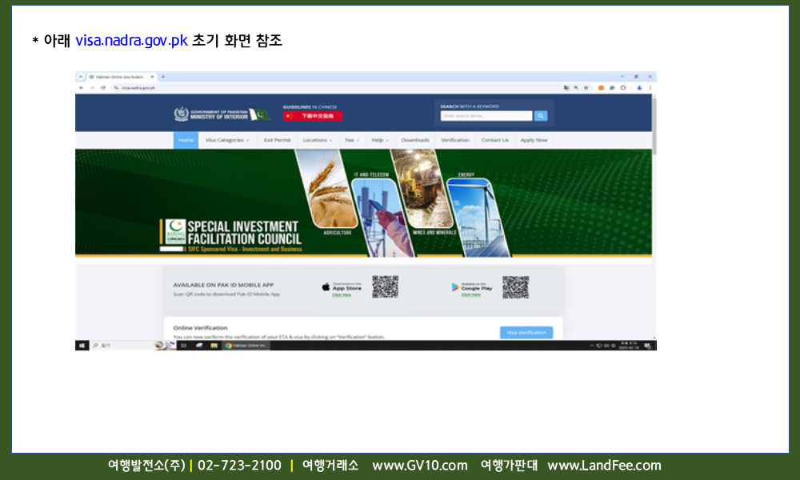
Task: Click the Google Play Click Here link
Action: point(471,294)
